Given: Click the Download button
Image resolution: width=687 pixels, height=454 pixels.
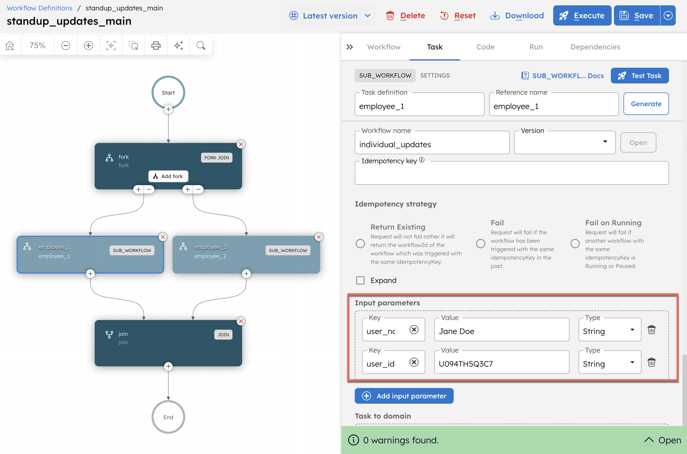Looking at the screenshot, I should coord(517,16).
